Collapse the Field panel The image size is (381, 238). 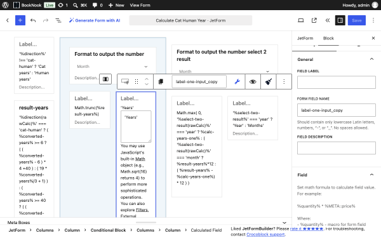pyautogui.click(x=371, y=175)
